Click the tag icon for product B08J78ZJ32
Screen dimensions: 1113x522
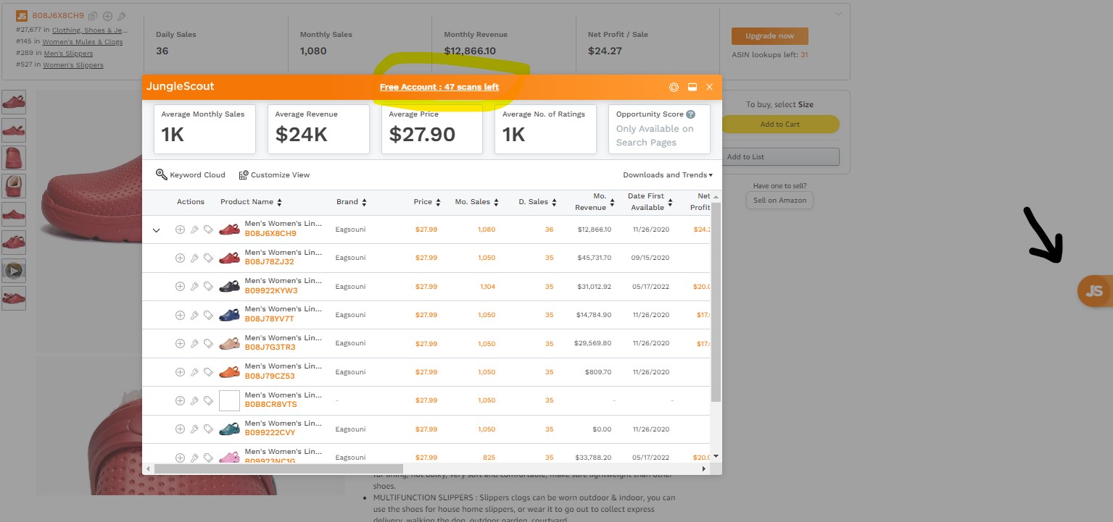208,258
